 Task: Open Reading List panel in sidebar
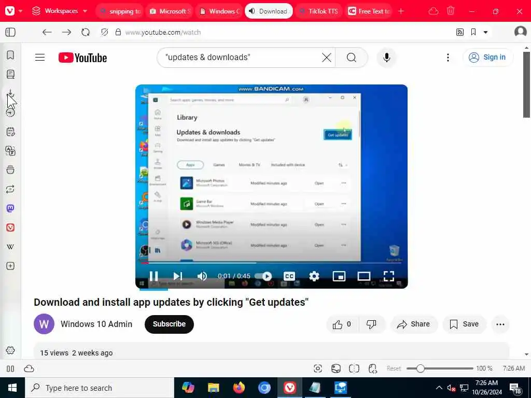click(x=10, y=74)
